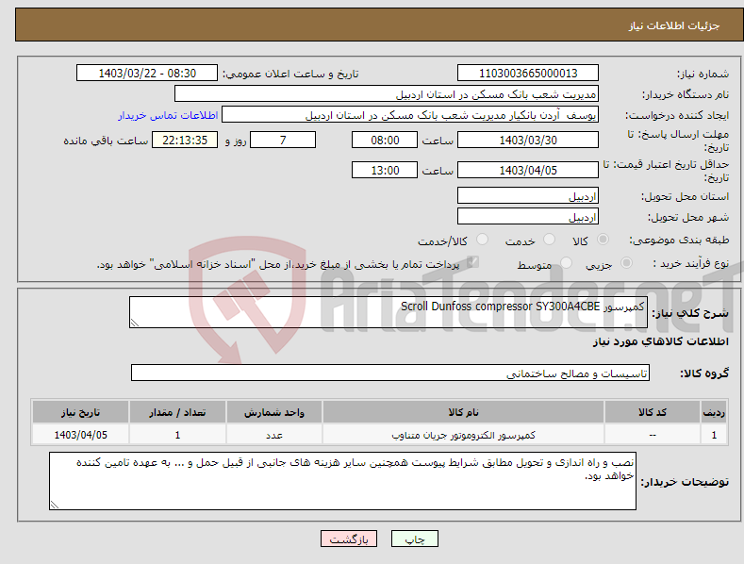This screenshot has width=744, height=564.
Task: Click the general description box with Scroll Danfoss compressor
Action: tap(389, 312)
